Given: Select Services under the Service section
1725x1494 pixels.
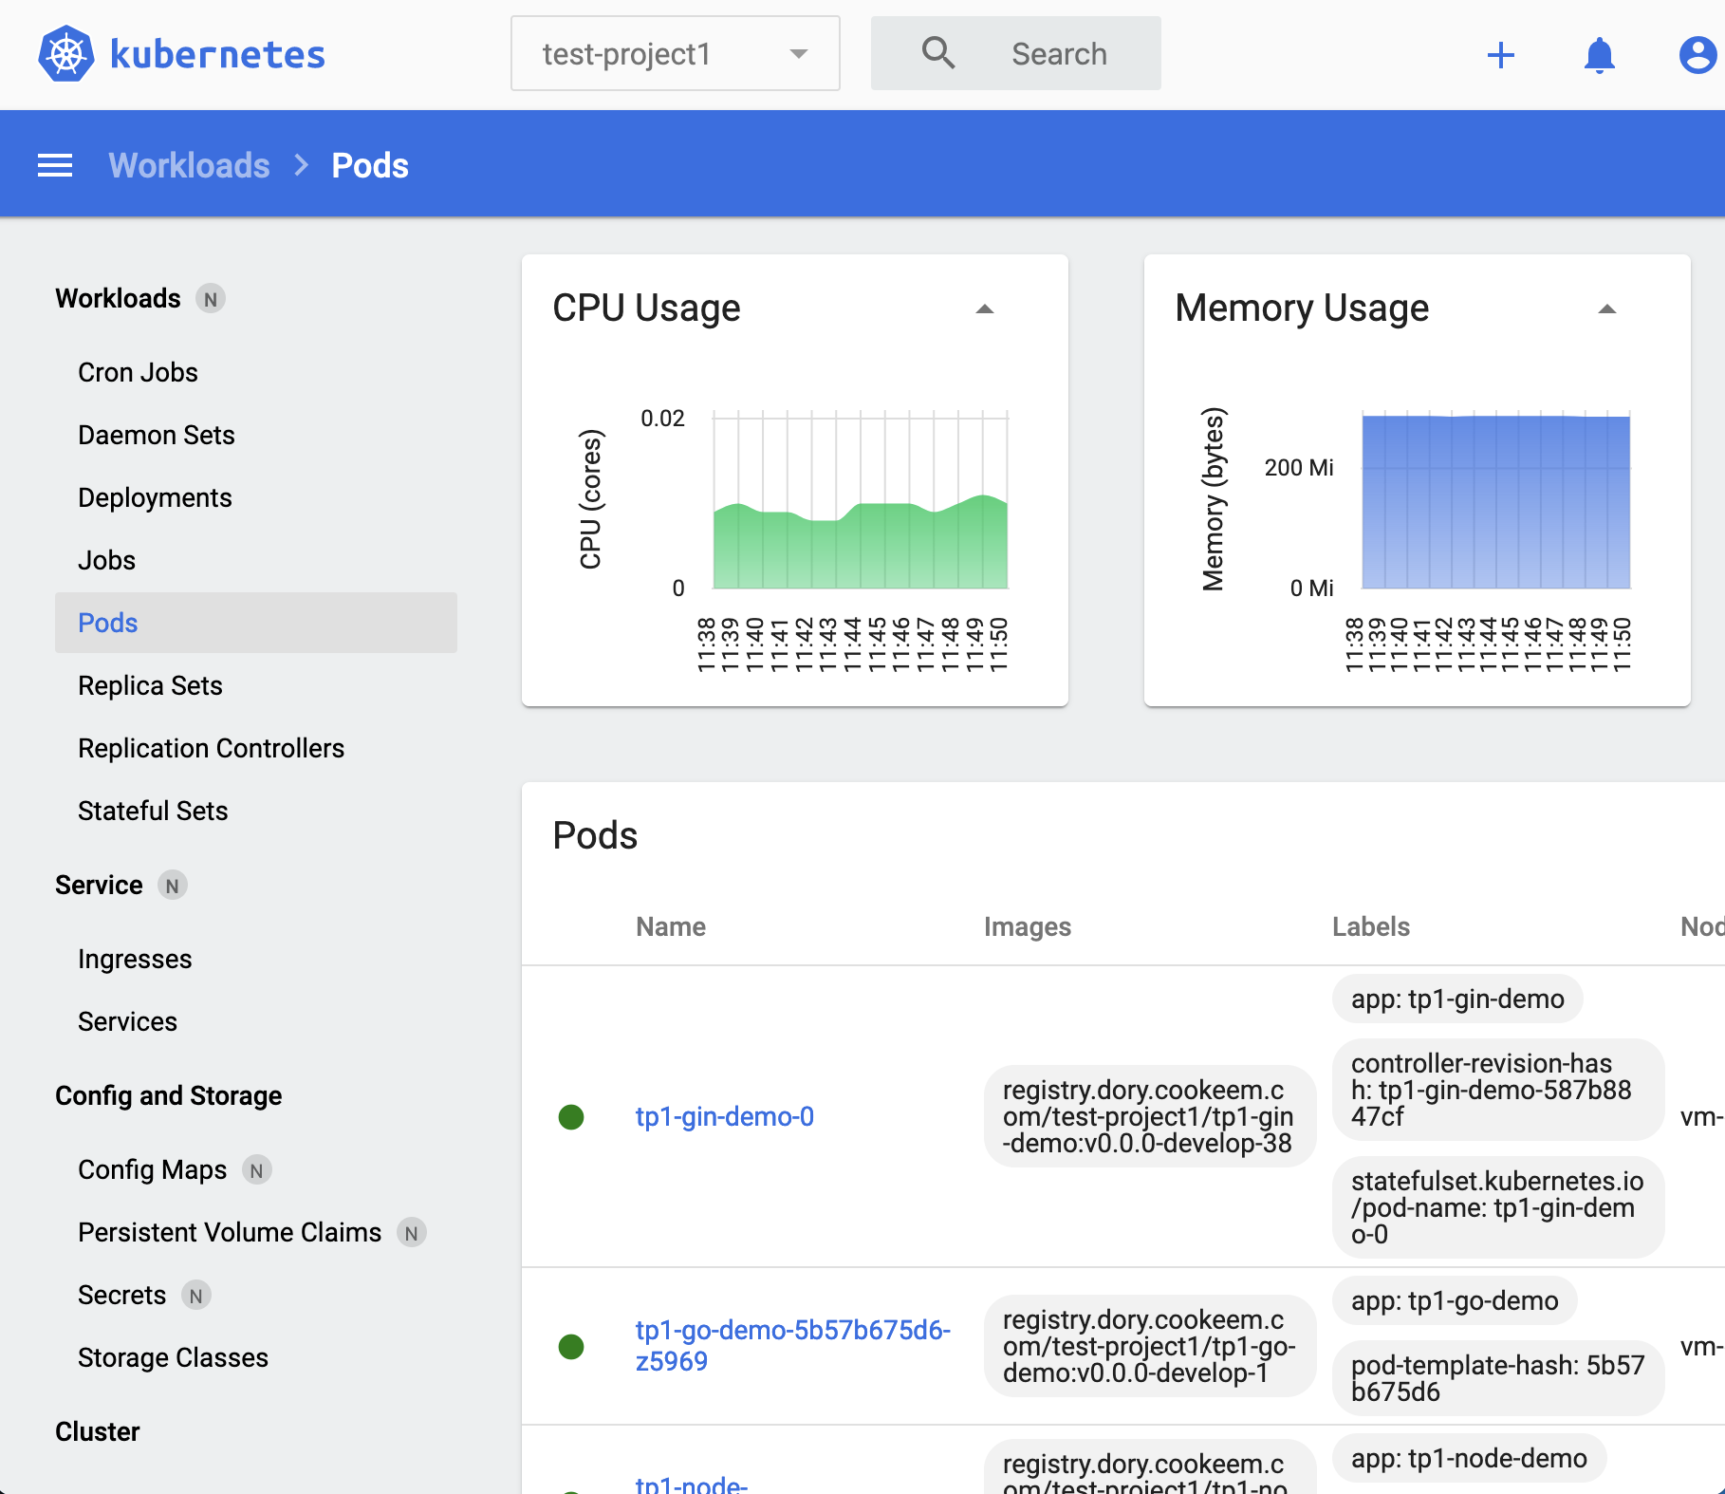Looking at the screenshot, I should 127,1021.
